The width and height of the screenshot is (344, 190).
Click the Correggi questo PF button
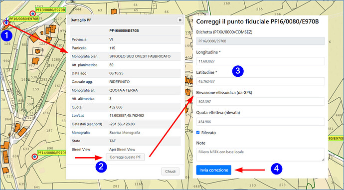tap(125, 157)
